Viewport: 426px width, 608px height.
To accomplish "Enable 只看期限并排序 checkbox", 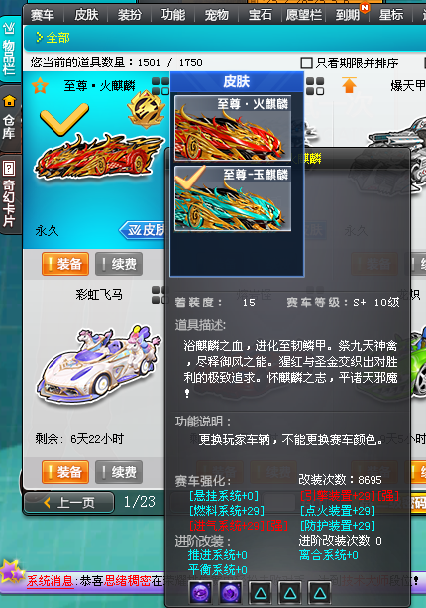I will click(307, 62).
